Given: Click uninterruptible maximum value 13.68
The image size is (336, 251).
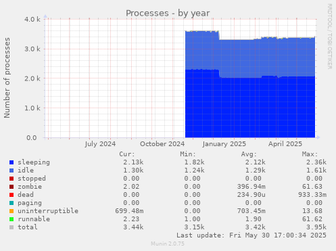Looking at the screenshot, I should [312, 211].
